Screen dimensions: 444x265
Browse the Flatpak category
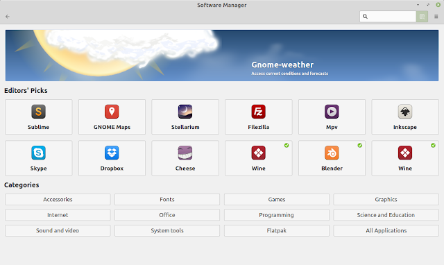pos(277,230)
